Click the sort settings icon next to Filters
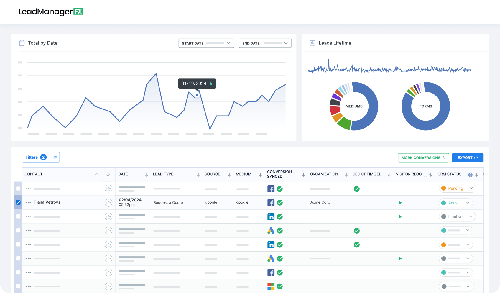The height and width of the screenshot is (293, 500). [55, 157]
